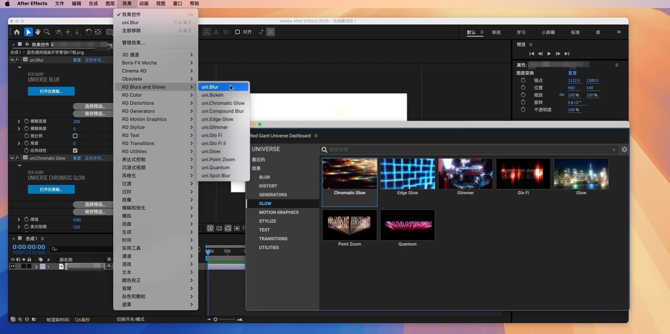Switch to 审阅 workspace tab

(x=496, y=32)
